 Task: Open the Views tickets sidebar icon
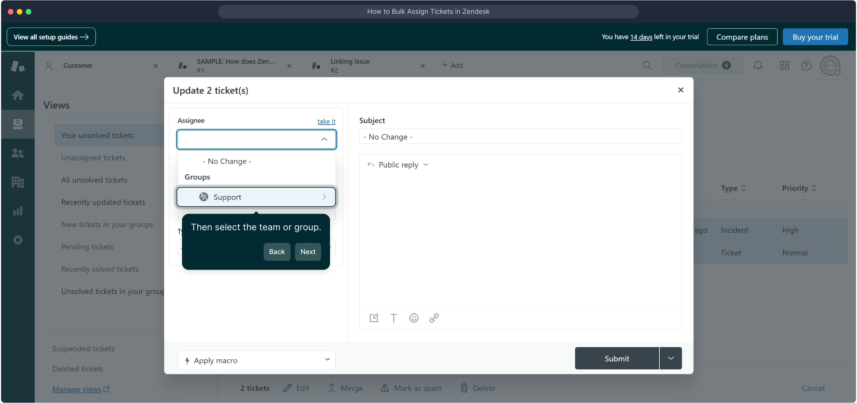click(18, 124)
